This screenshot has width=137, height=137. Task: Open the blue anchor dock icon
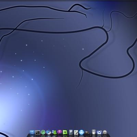coord(32,132)
